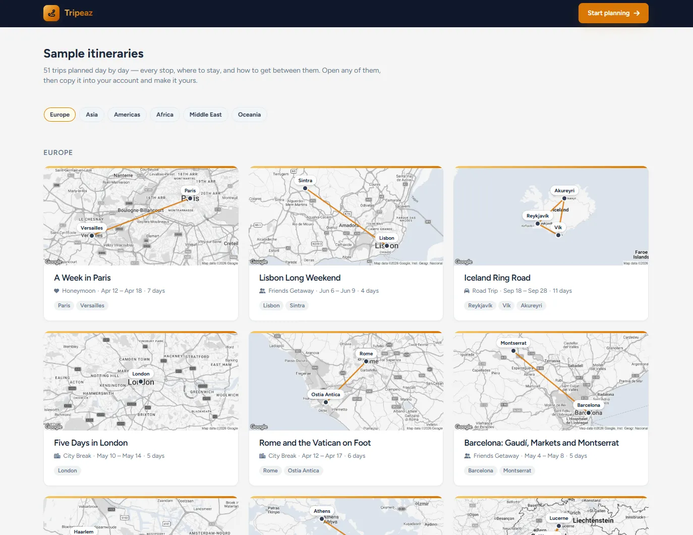
Task: Click the Akureyri tag chip
Action: tap(532, 305)
